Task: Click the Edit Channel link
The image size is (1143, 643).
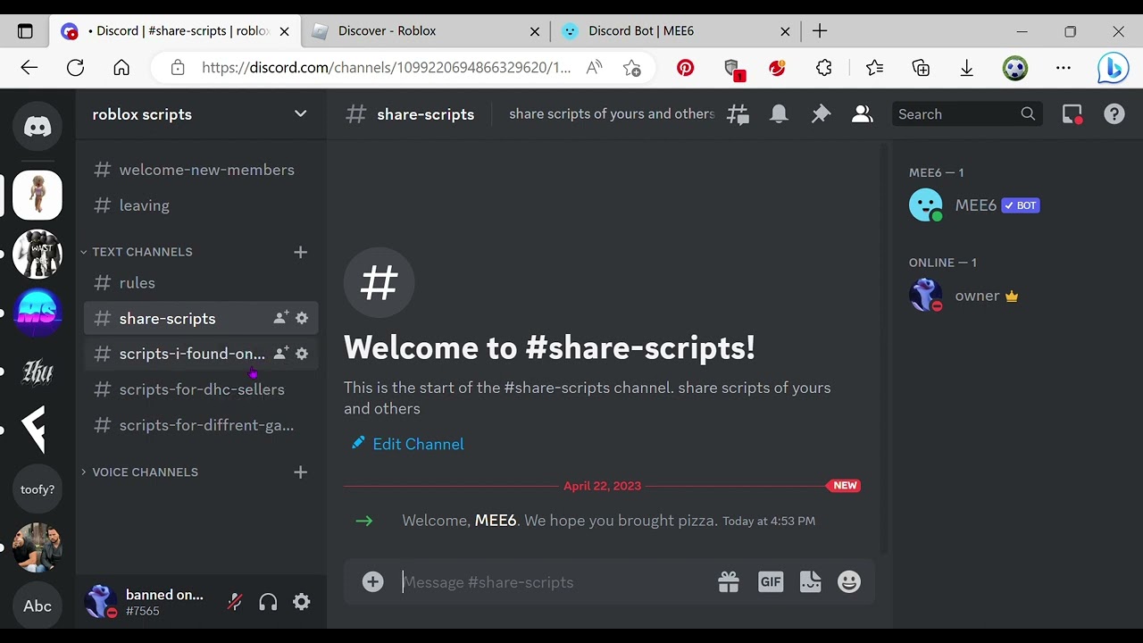Action: click(x=408, y=444)
